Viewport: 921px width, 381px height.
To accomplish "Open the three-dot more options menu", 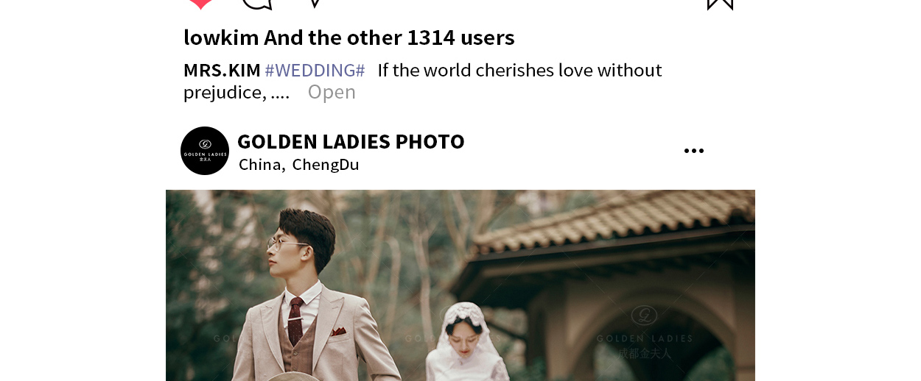I will click(693, 151).
